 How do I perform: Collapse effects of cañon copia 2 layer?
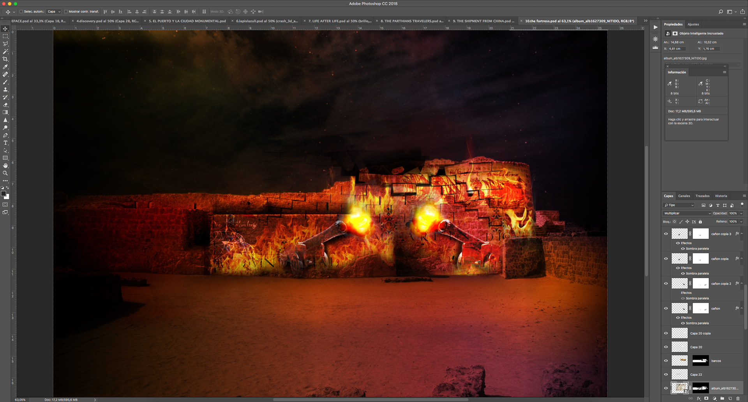(x=742, y=284)
